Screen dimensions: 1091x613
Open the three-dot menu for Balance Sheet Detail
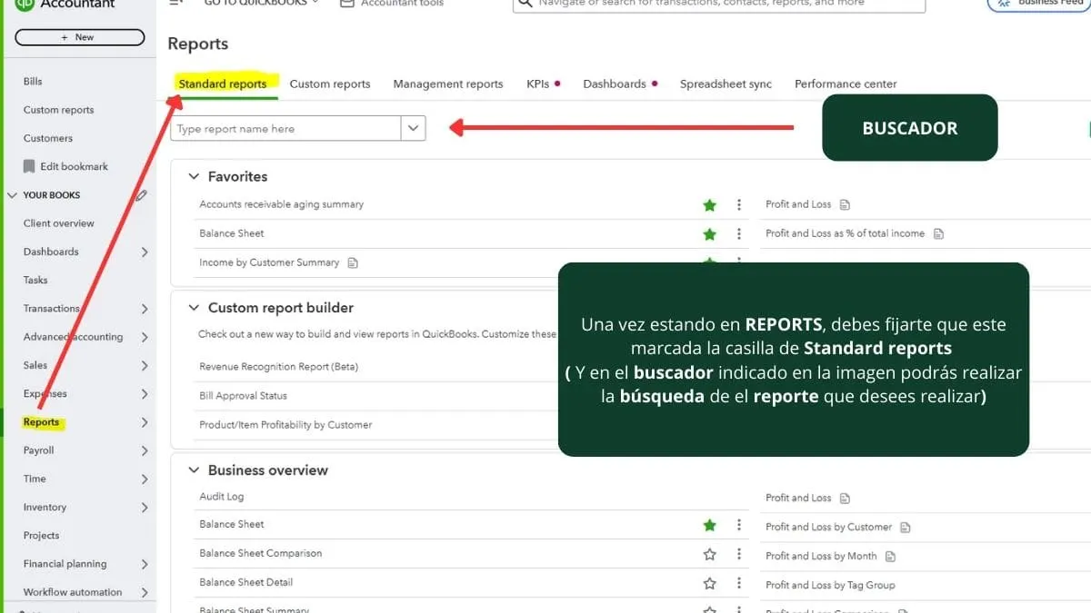pyautogui.click(x=739, y=583)
